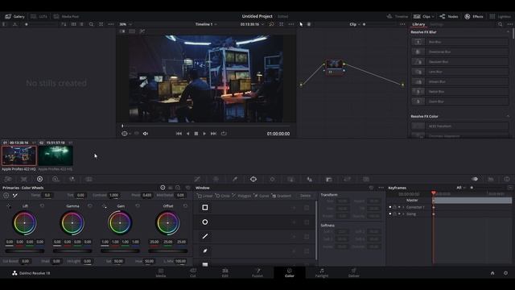Image resolution: width=515 pixels, height=290 pixels.
Task: Select the Zoom Blur effect
Action: point(459,101)
